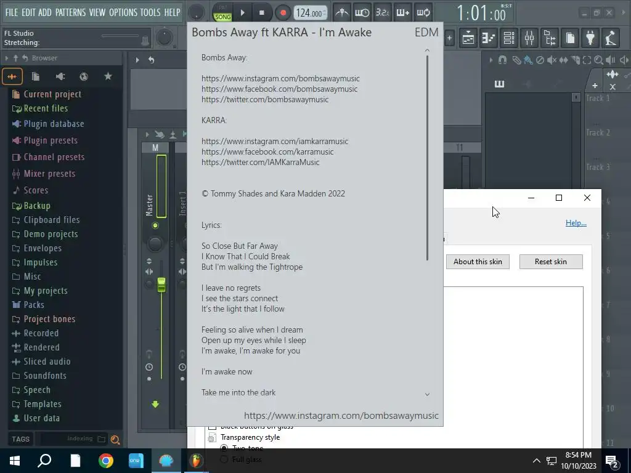Click the TAGS button in browser
This screenshot has height=473, width=631.
coord(20,439)
